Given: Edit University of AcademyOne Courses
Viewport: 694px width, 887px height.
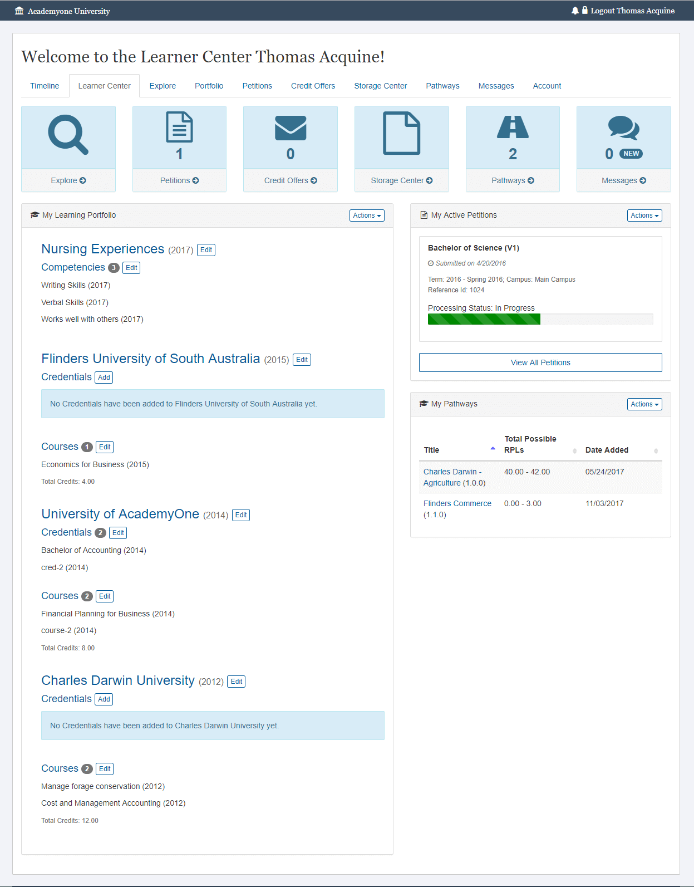Looking at the screenshot, I should 105,596.
